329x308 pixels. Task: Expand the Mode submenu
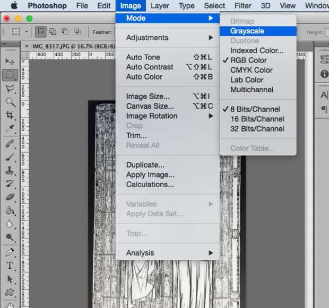point(168,18)
